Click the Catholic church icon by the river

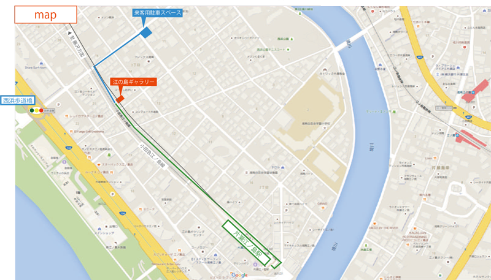325,69
